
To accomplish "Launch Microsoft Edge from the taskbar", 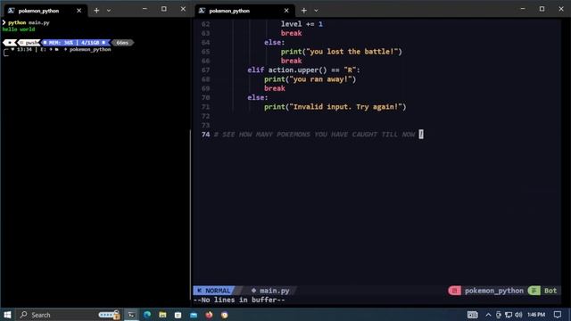I will [x=147, y=315].
